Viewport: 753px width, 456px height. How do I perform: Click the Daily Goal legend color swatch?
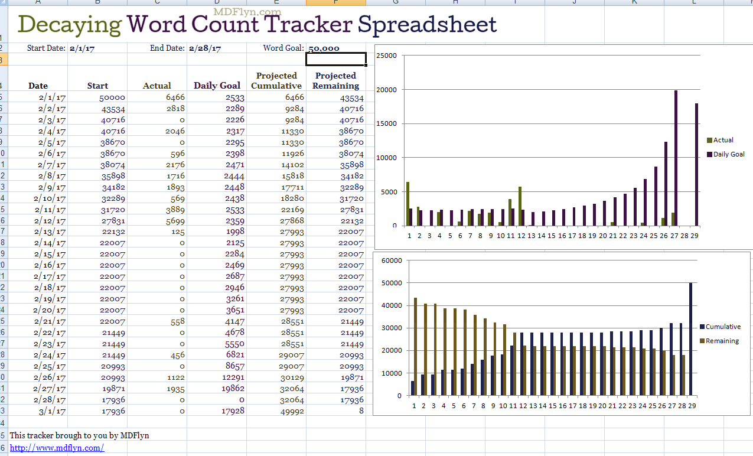tap(709, 155)
